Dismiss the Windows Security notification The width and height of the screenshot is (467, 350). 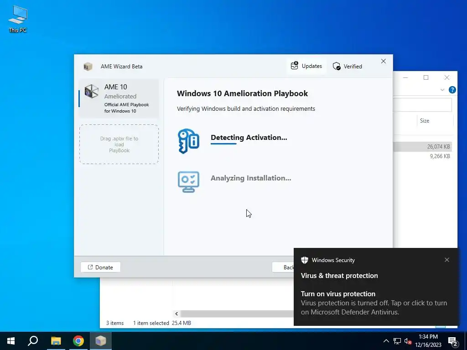[x=447, y=260]
